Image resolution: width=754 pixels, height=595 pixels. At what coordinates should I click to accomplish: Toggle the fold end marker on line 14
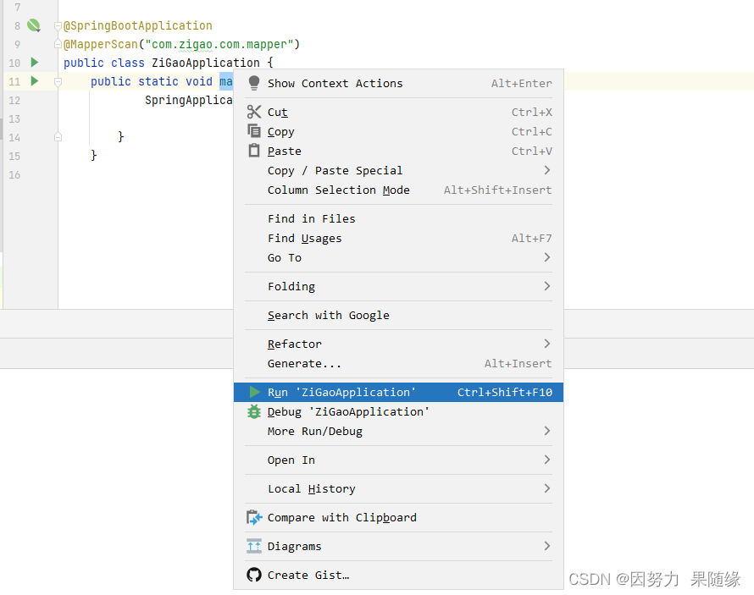[58, 137]
